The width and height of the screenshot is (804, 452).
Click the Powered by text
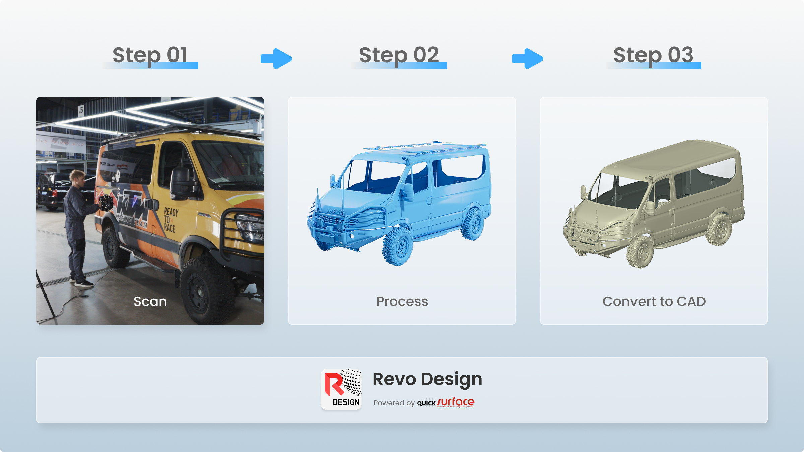(394, 403)
